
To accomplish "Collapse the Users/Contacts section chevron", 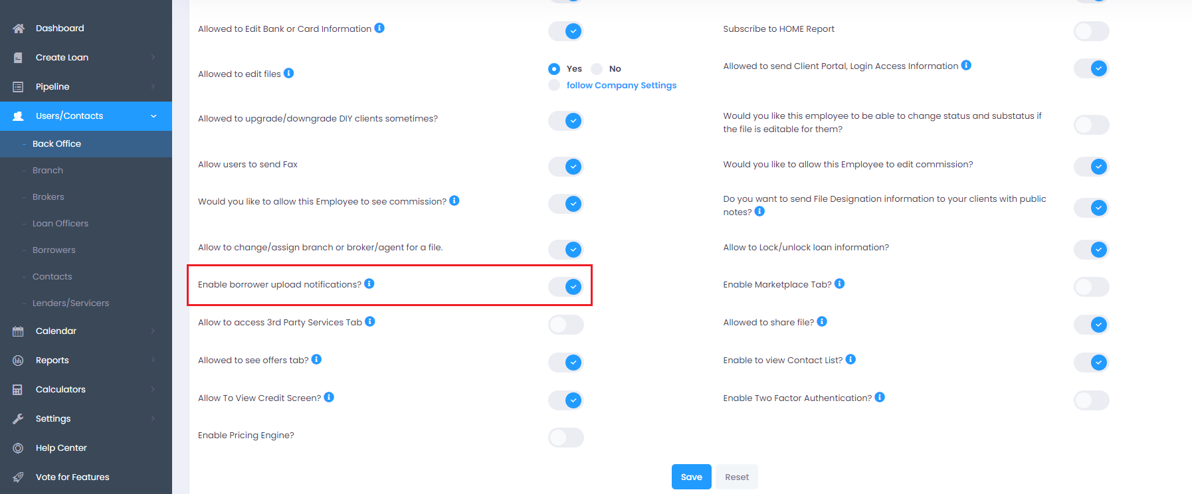I will coord(153,116).
